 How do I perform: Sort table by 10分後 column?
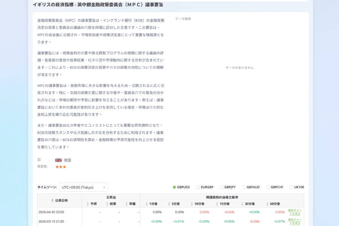pos(198,204)
